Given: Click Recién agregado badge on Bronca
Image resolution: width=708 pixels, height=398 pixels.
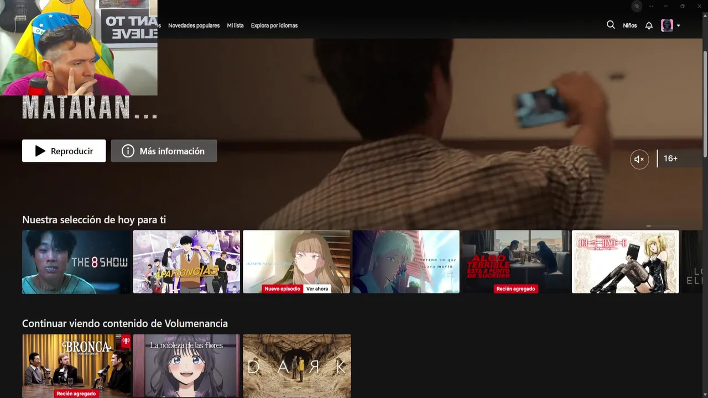Looking at the screenshot, I should (x=76, y=394).
